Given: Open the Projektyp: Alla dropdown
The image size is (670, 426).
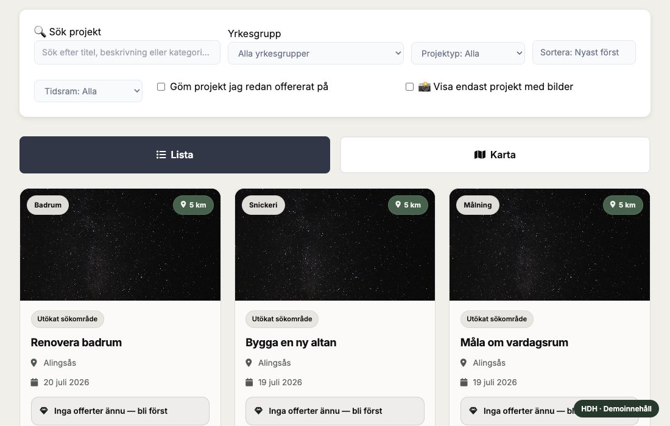Looking at the screenshot, I should (x=468, y=54).
